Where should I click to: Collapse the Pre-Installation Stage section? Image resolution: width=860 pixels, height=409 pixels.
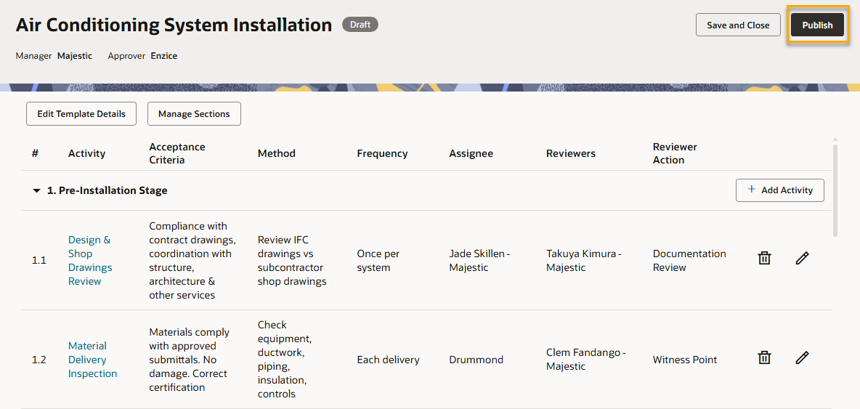(37, 191)
